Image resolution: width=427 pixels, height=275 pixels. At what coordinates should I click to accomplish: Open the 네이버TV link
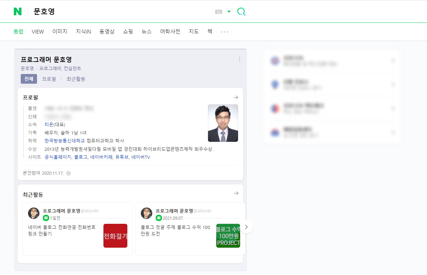pyautogui.click(x=141, y=157)
